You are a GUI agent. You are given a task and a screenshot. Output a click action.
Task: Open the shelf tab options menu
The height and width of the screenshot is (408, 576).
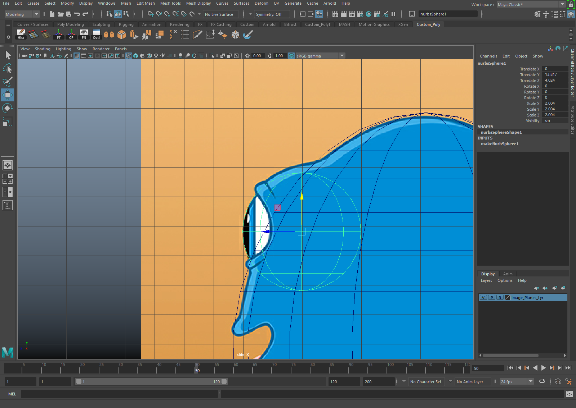pyautogui.click(x=8, y=37)
